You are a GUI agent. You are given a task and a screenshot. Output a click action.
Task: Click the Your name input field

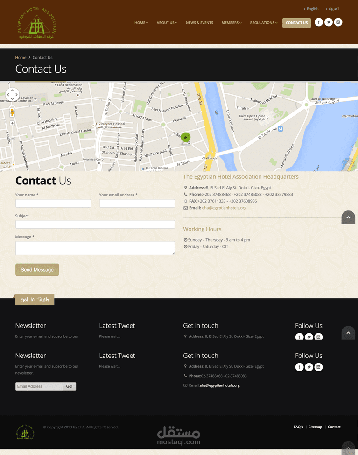[x=53, y=203]
